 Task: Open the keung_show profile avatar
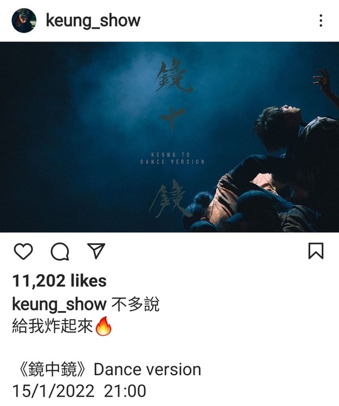[x=24, y=21]
